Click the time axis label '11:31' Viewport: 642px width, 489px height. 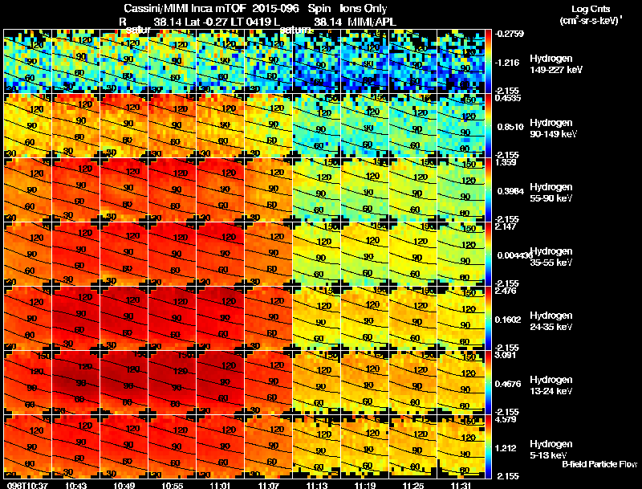pyautogui.click(x=461, y=486)
